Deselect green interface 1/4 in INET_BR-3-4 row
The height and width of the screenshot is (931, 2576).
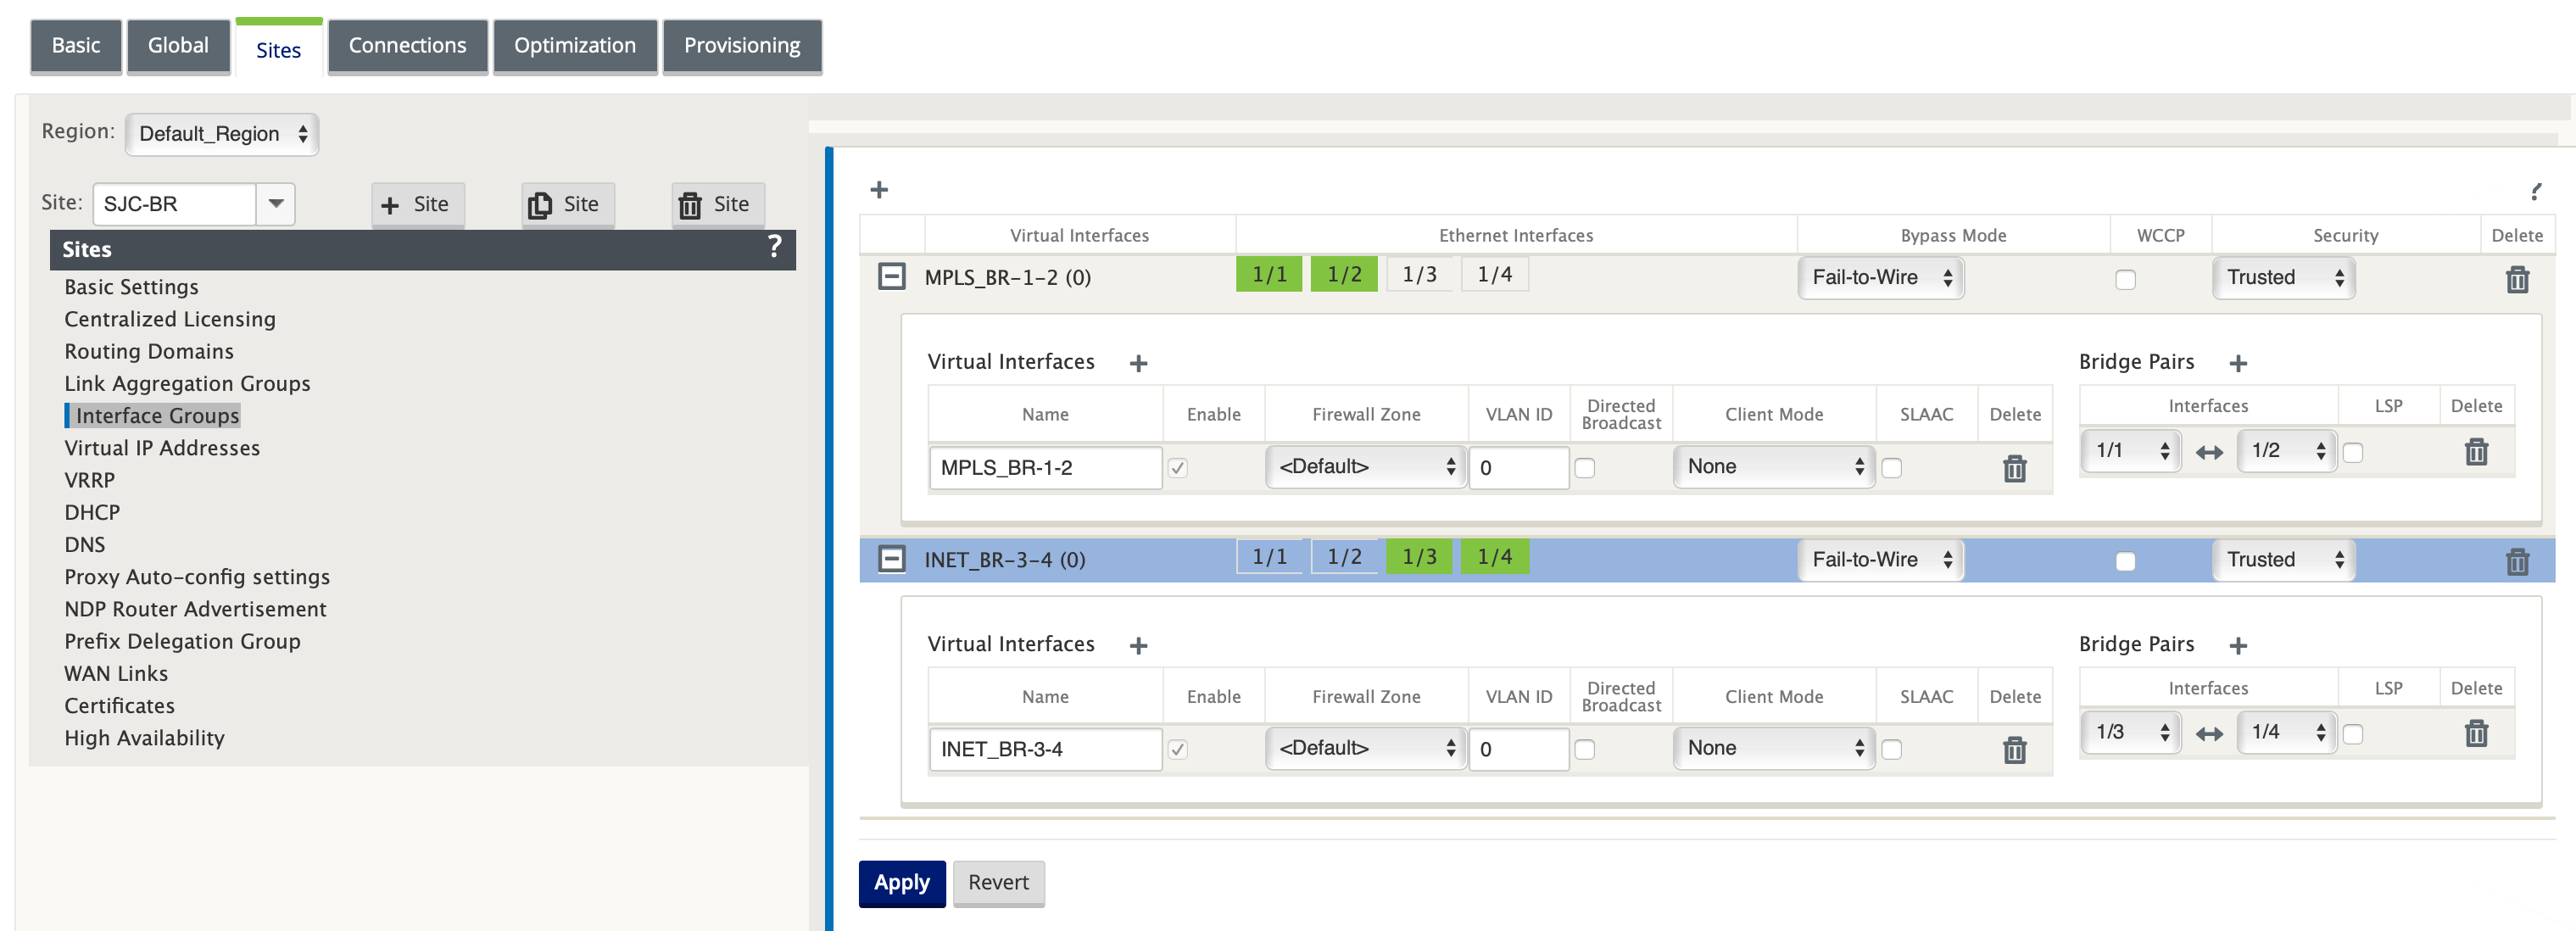pos(1494,556)
